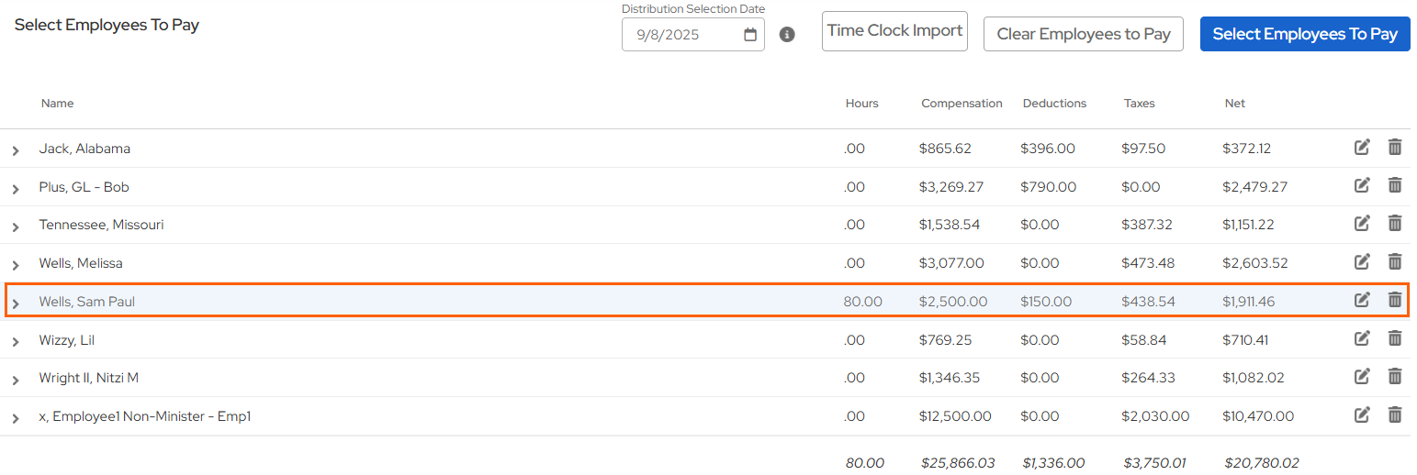Image resolution: width=1417 pixels, height=475 pixels.
Task: Open the calendar picker in date field
Action: (x=750, y=35)
